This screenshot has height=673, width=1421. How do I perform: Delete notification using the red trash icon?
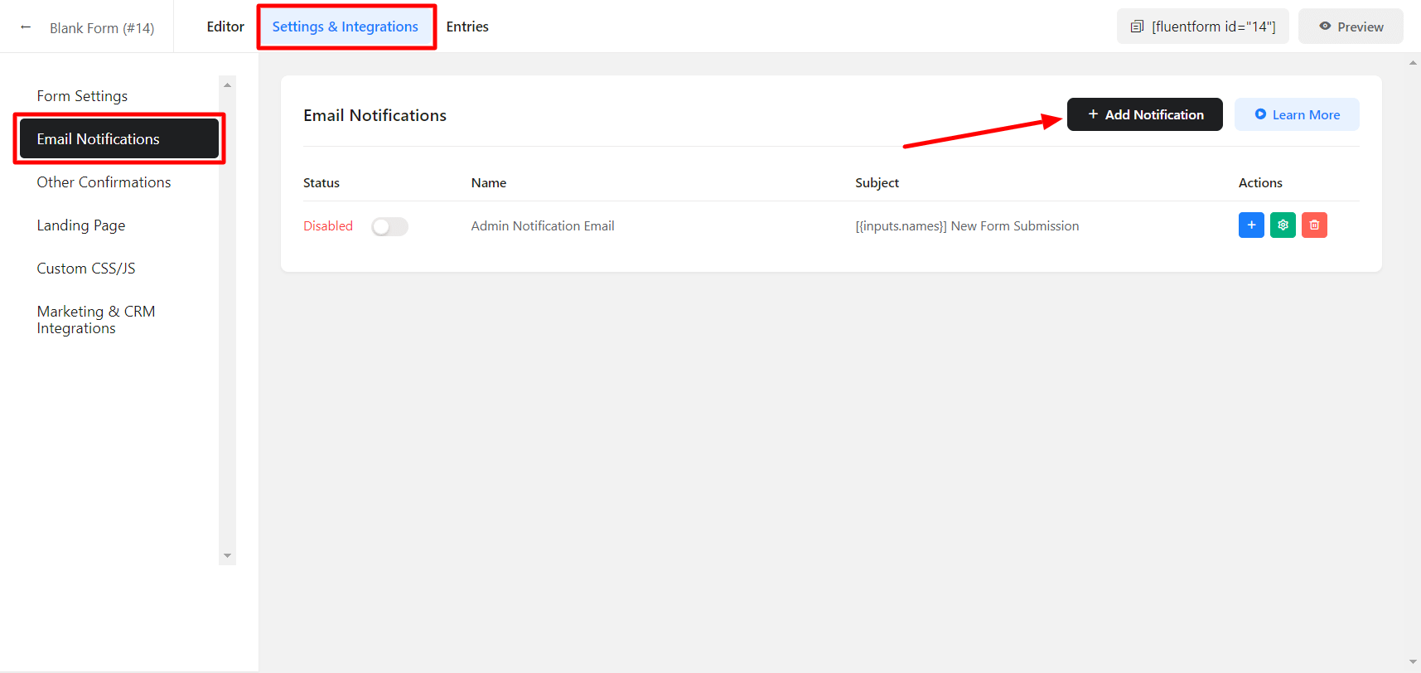click(x=1314, y=225)
